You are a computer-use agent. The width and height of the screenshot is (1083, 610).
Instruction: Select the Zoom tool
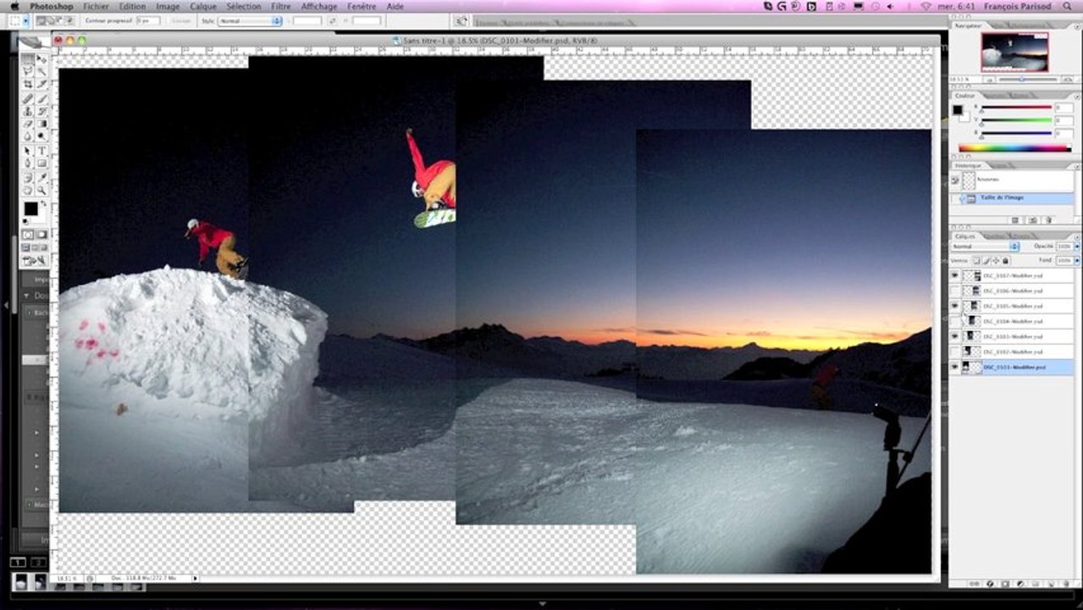(42, 190)
